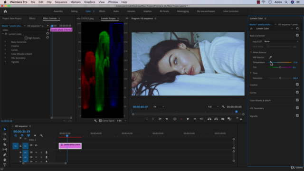
Task: Open timeline display settings wrench
Action: pos(41,135)
